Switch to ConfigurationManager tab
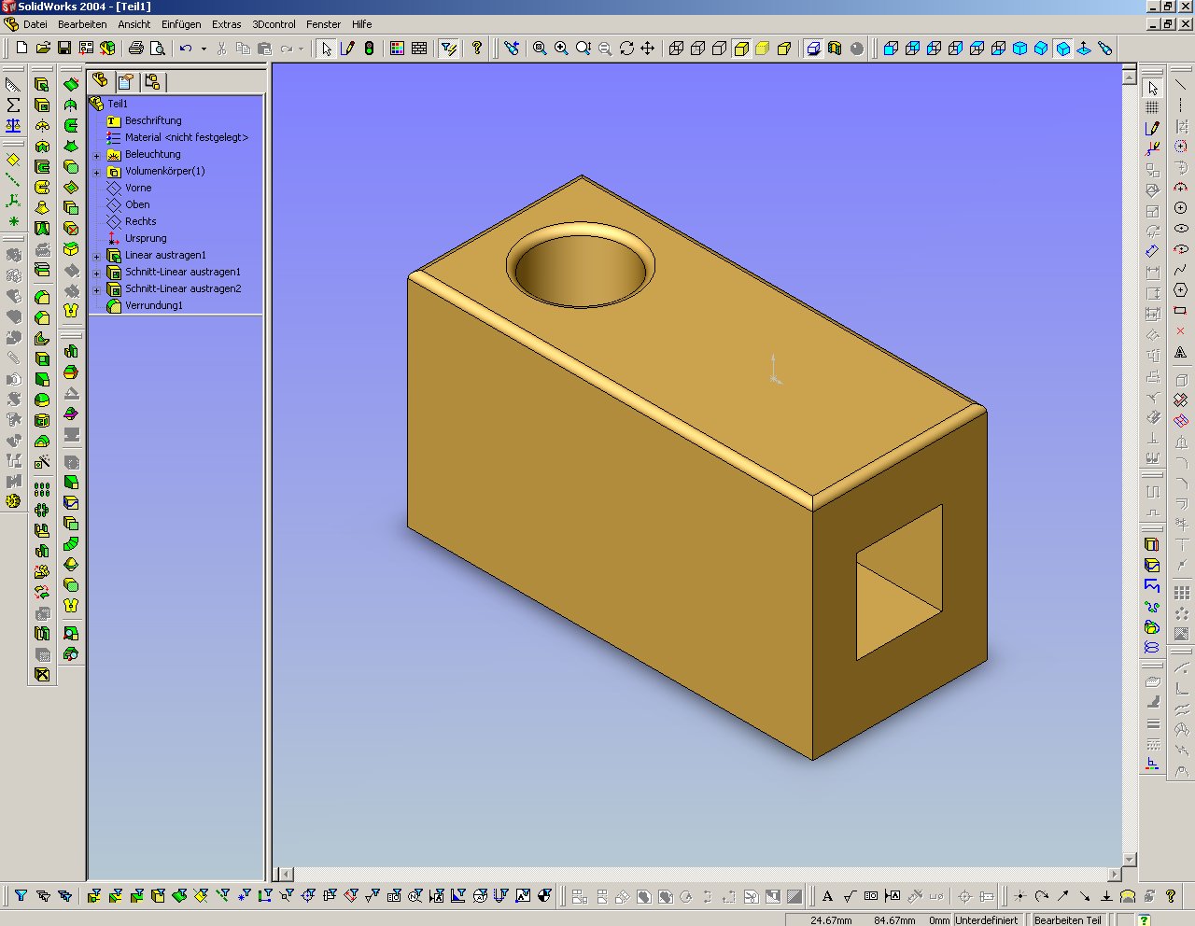 (x=152, y=81)
